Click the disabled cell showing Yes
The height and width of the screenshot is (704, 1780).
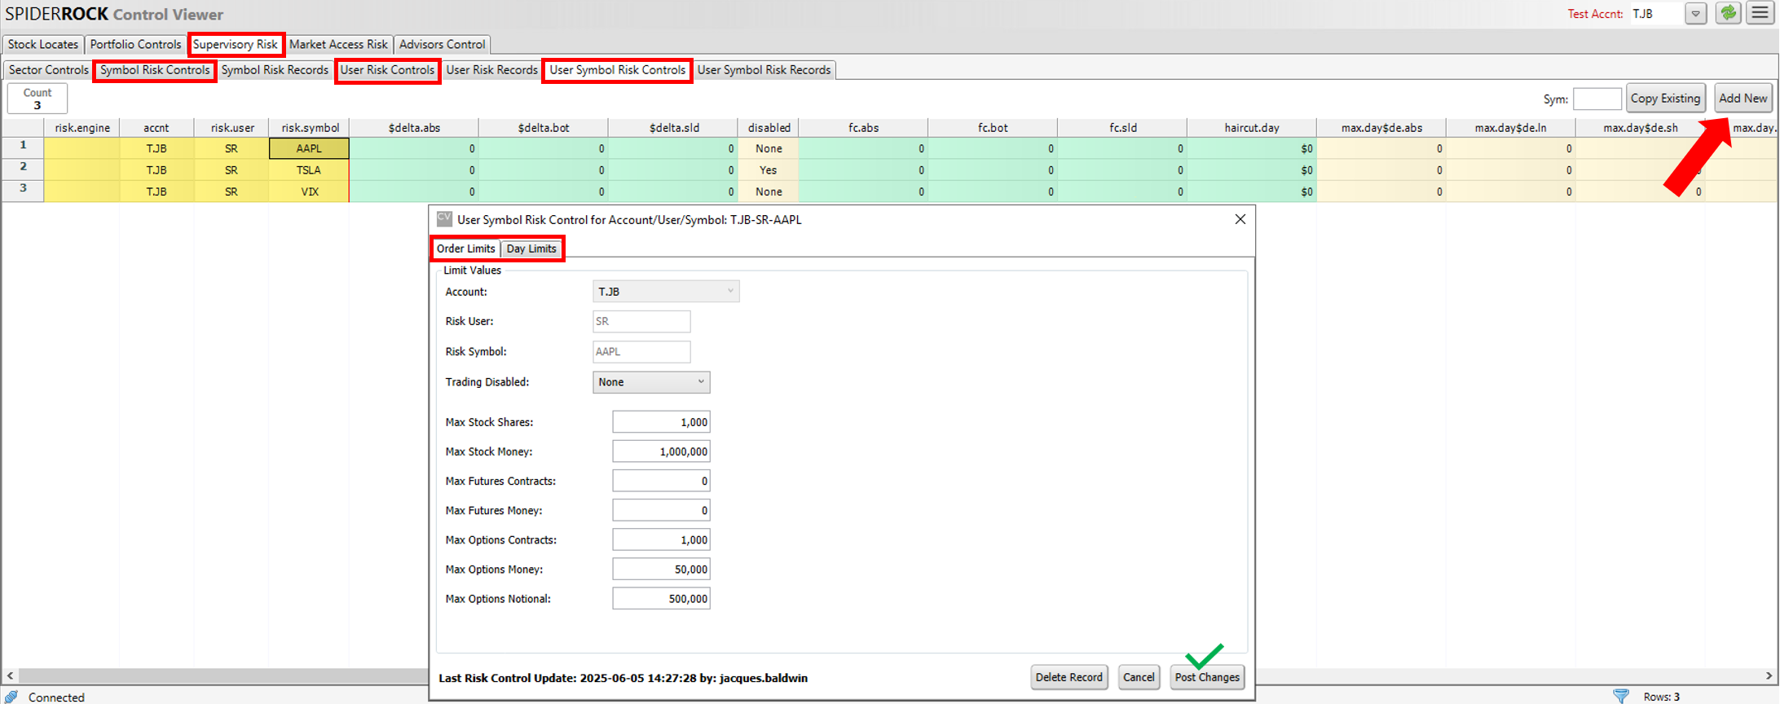point(768,170)
